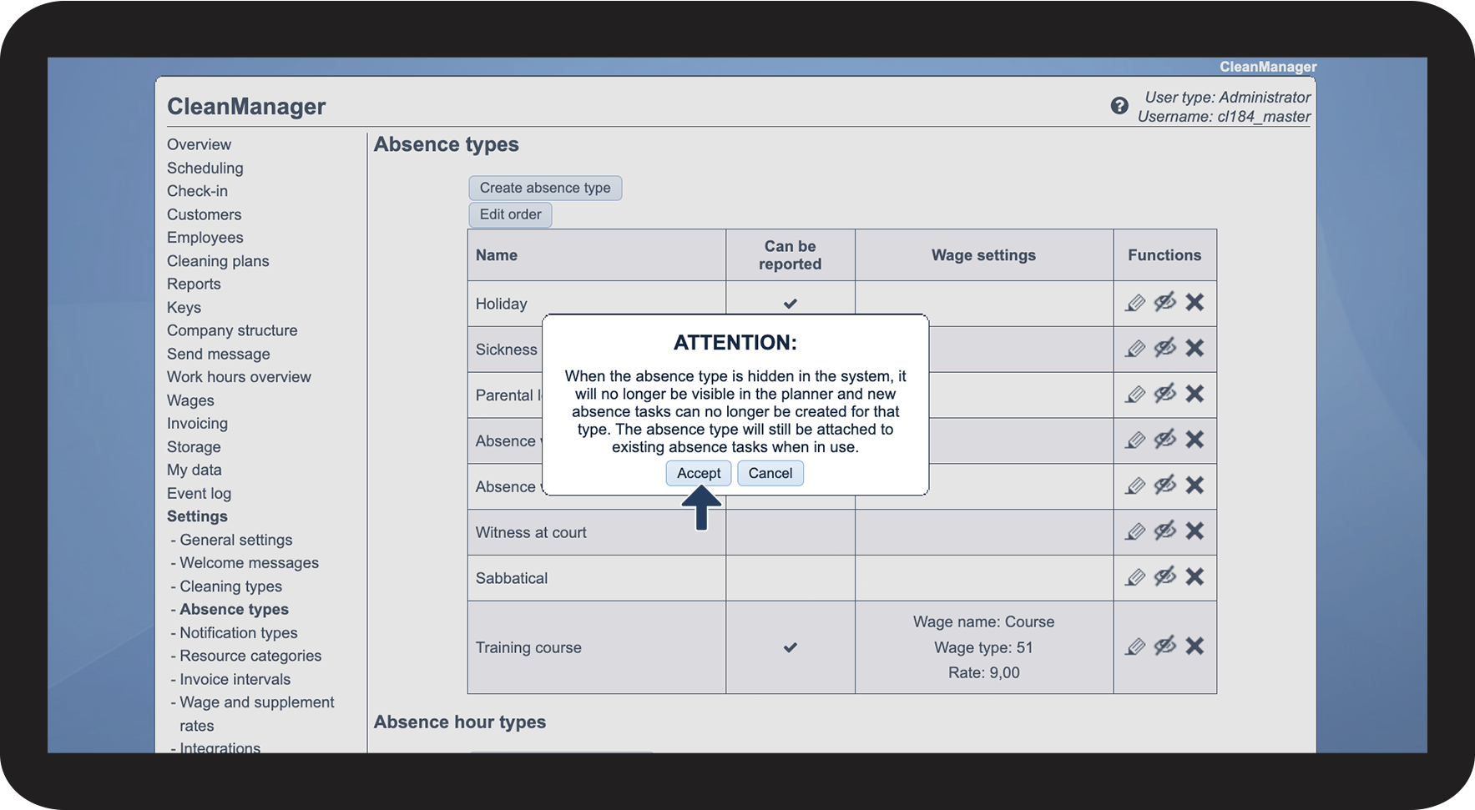Hide the Holiday absence type
This screenshot has width=1475, height=810.
tap(1165, 302)
